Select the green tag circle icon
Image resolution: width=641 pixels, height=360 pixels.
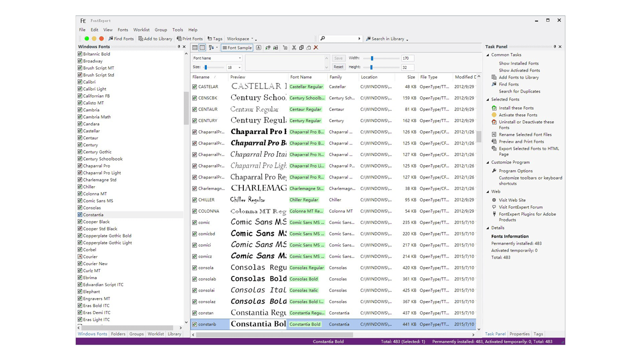[87, 38]
